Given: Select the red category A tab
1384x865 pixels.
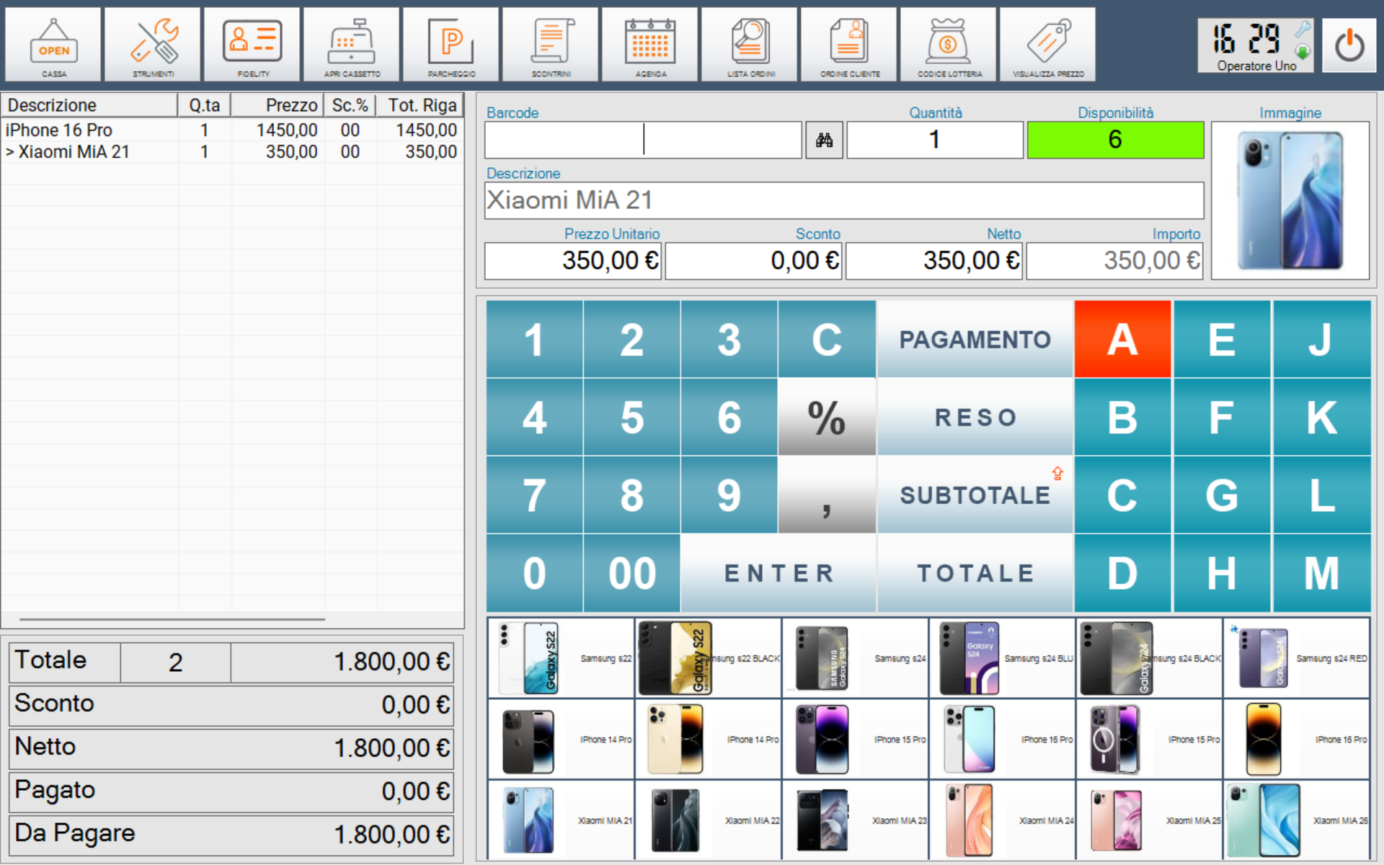Looking at the screenshot, I should pyautogui.click(x=1122, y=339).
